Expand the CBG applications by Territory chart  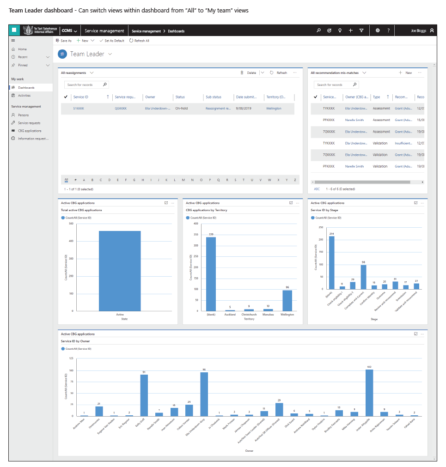(291, 203)
